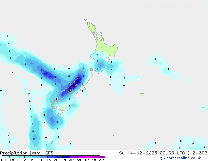Click the lightest legend swatch between 0.1 and 0.5
Screen dimensions: 208x161
6,157
